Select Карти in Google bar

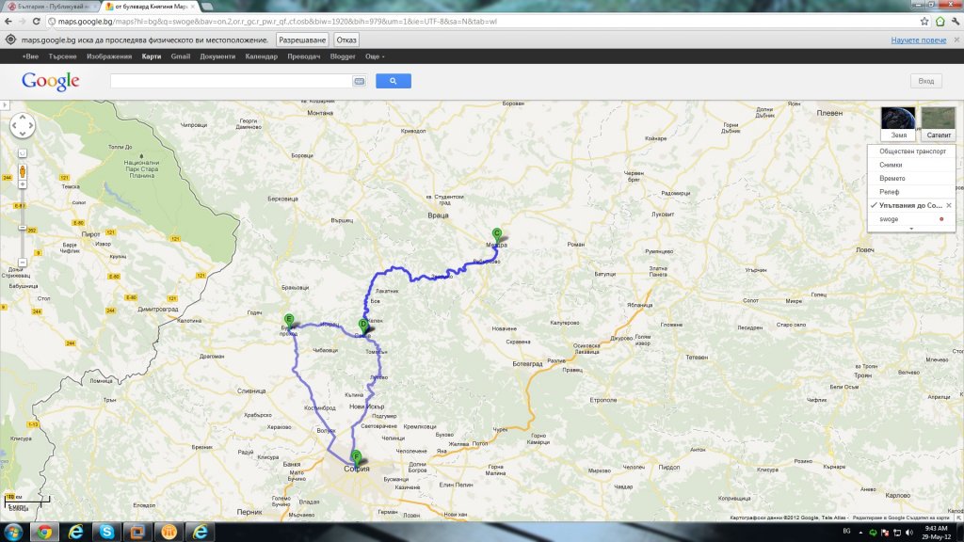pos(152,56)
